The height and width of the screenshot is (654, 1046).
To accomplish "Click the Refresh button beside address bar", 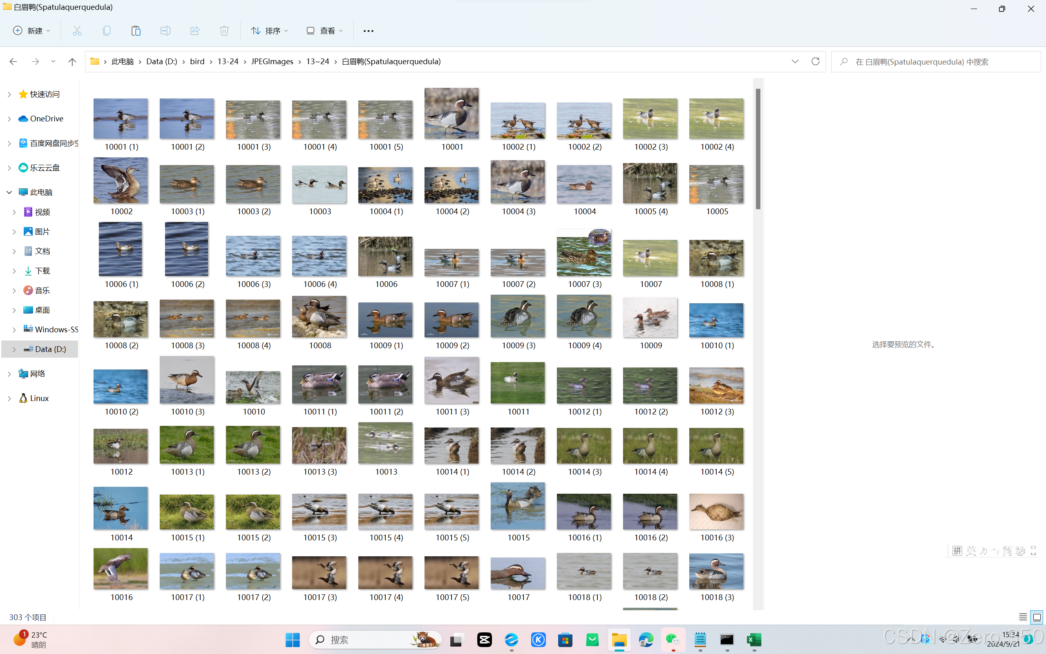I will pyautogui.click(x=815, y=61).
